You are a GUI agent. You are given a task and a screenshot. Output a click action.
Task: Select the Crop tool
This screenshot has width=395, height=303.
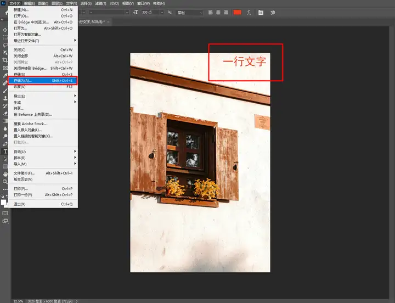(x=5, y=60)
